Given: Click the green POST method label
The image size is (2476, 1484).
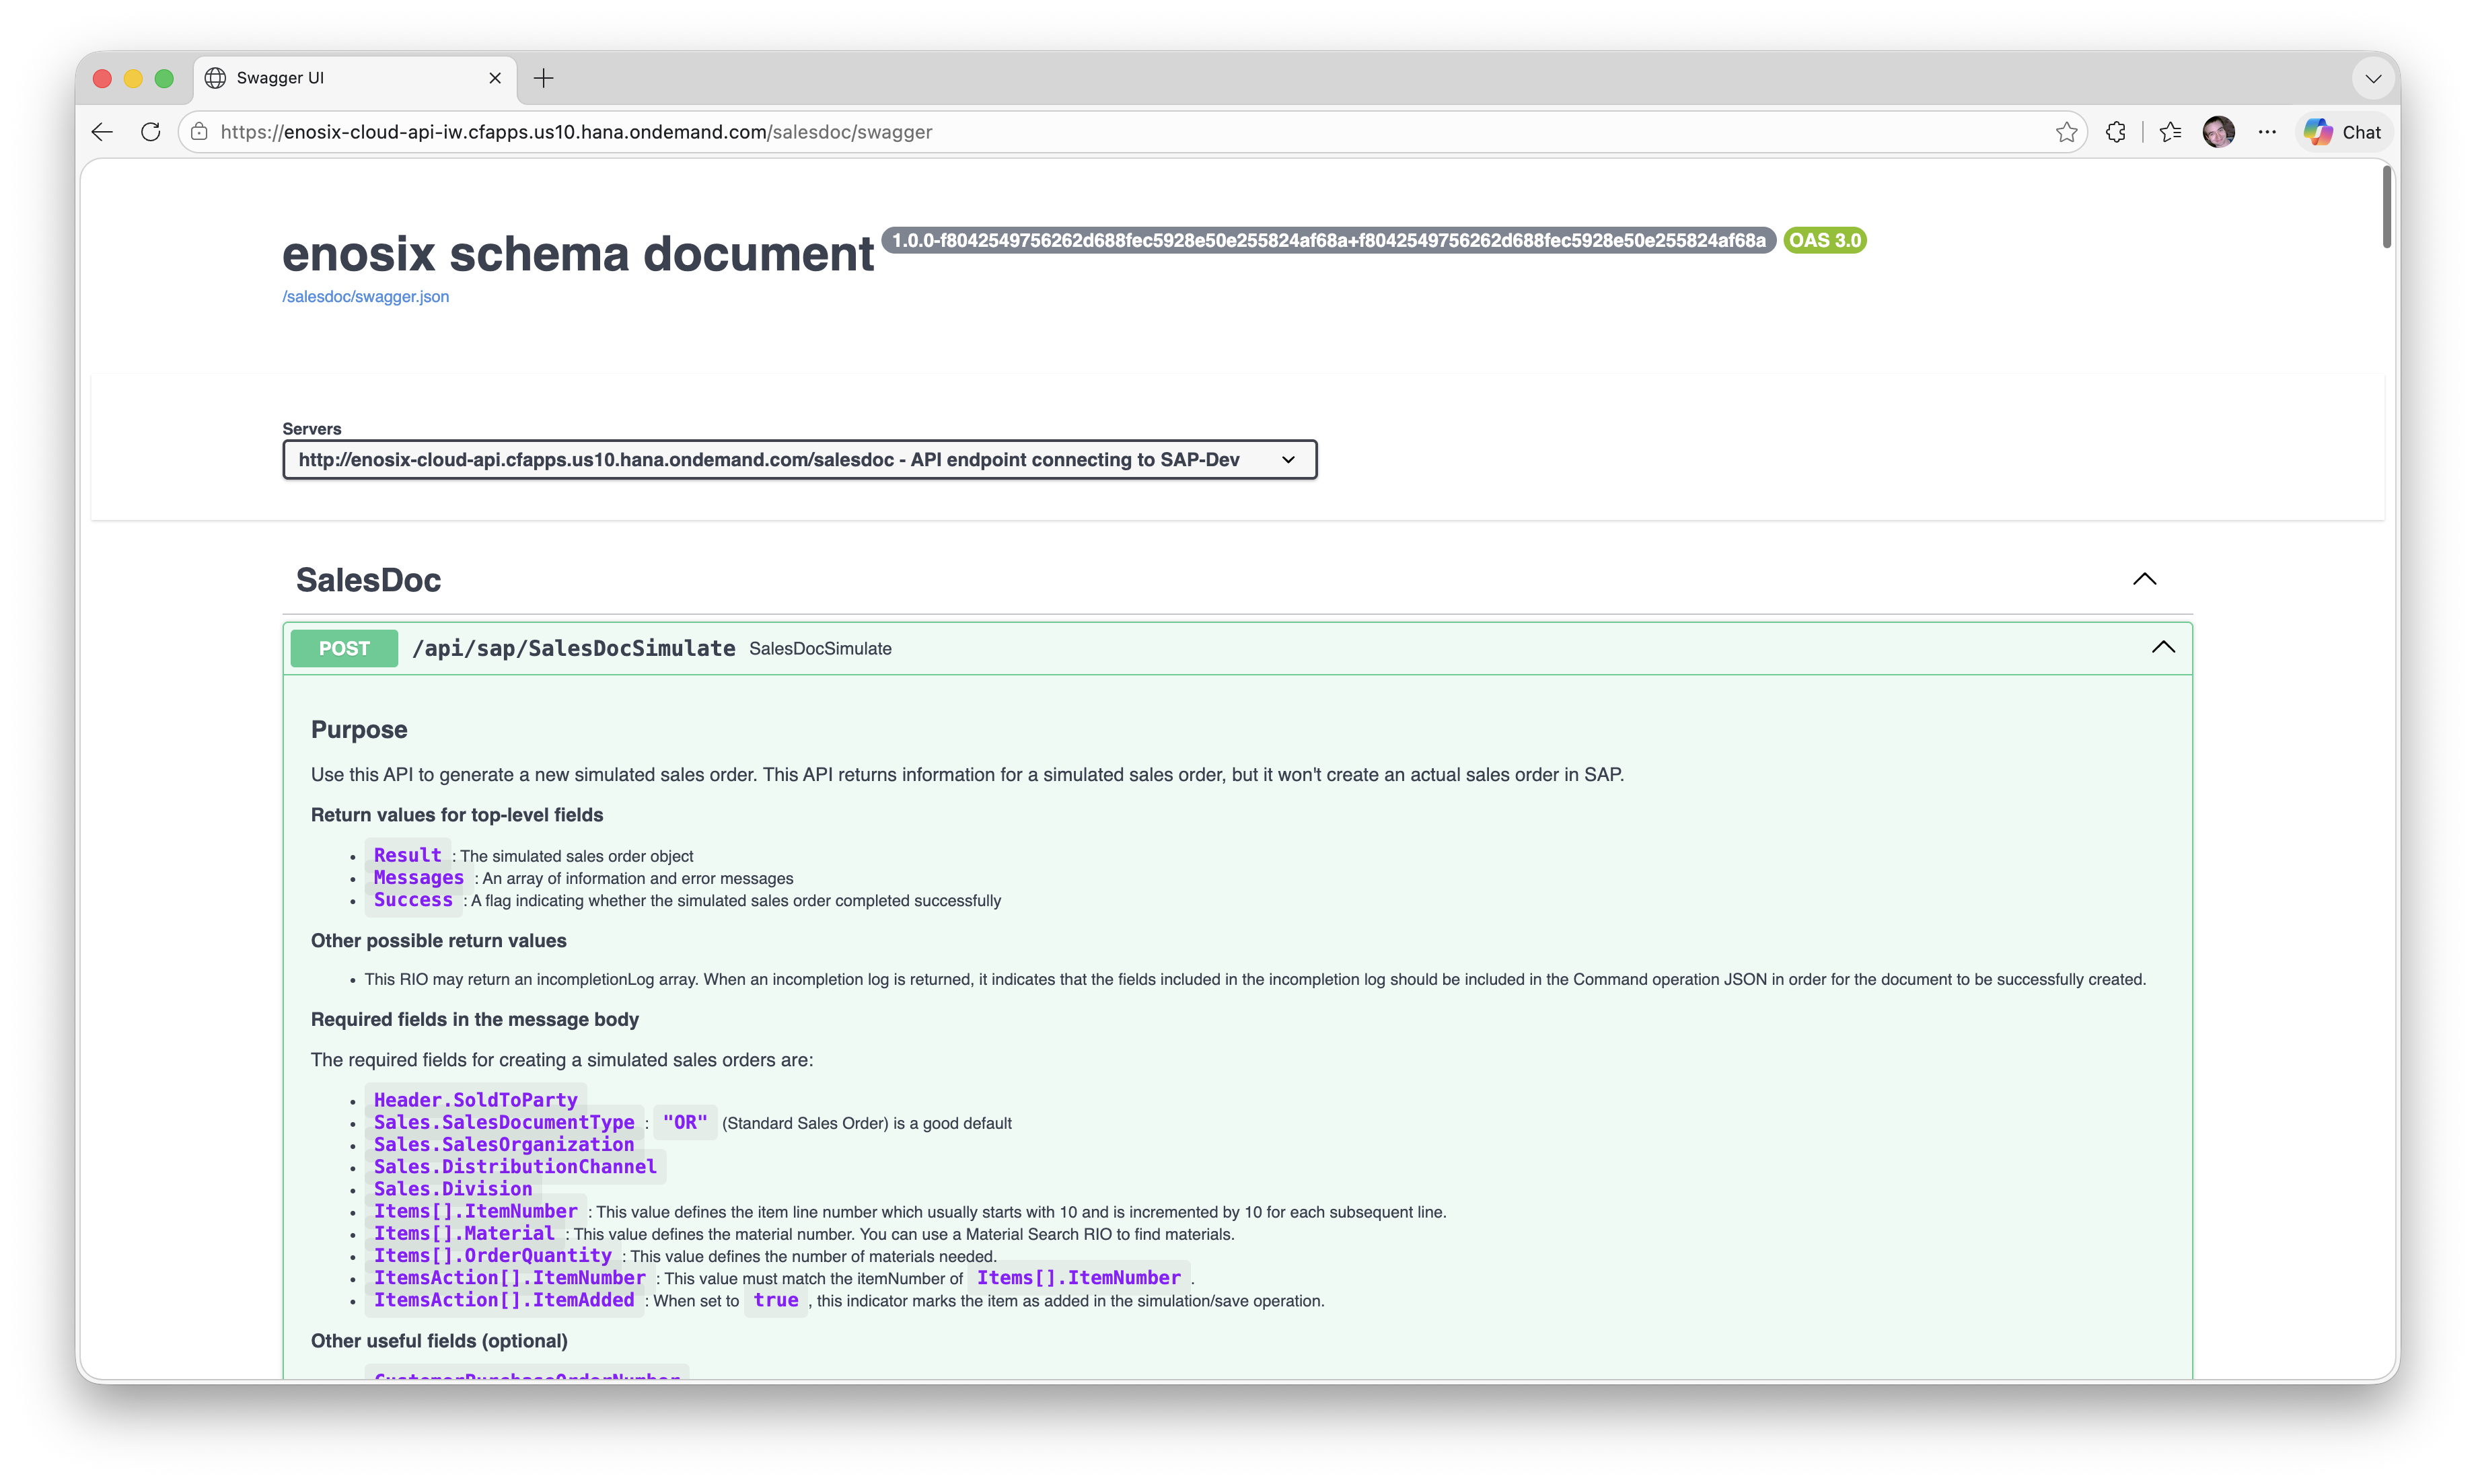Looking at the screenshot, I should pos(343,648).
